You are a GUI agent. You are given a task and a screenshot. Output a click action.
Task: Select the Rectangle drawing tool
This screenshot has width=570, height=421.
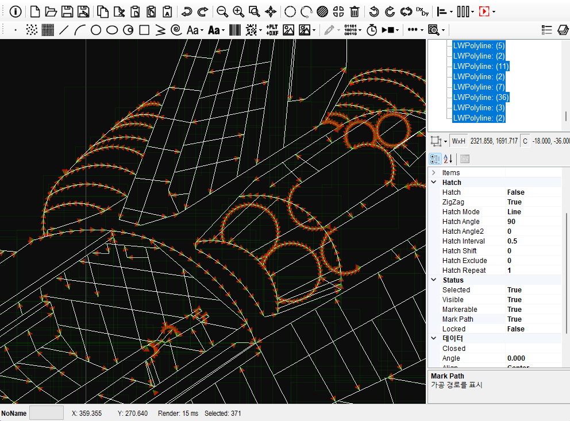point(145,30)
